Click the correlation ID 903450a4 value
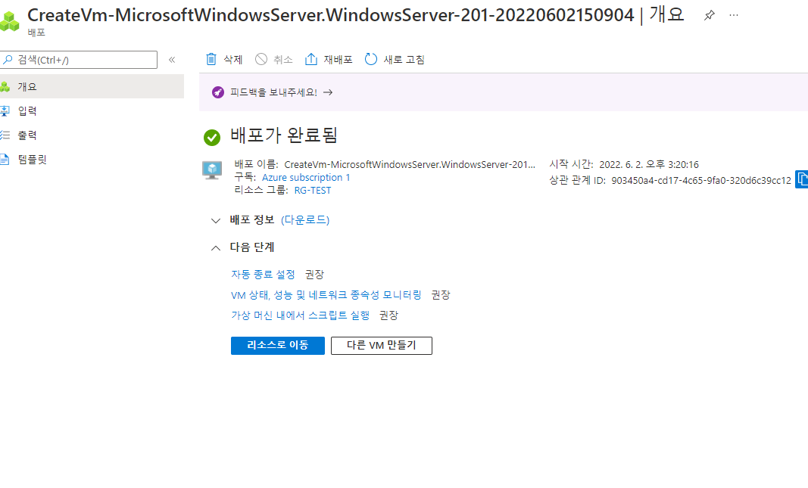This screenshot has height=488, width=808. [700, 181]
